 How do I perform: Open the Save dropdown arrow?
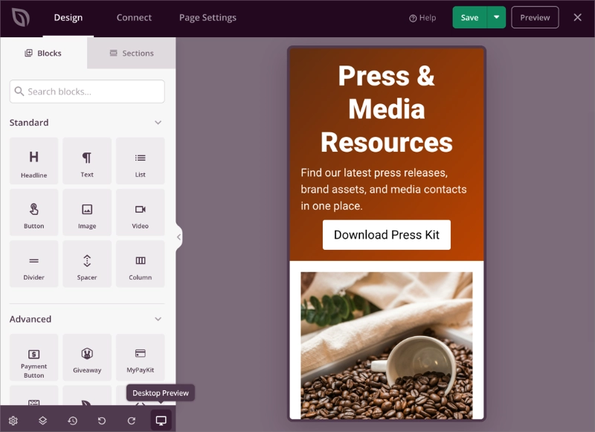tap(496, 16)
